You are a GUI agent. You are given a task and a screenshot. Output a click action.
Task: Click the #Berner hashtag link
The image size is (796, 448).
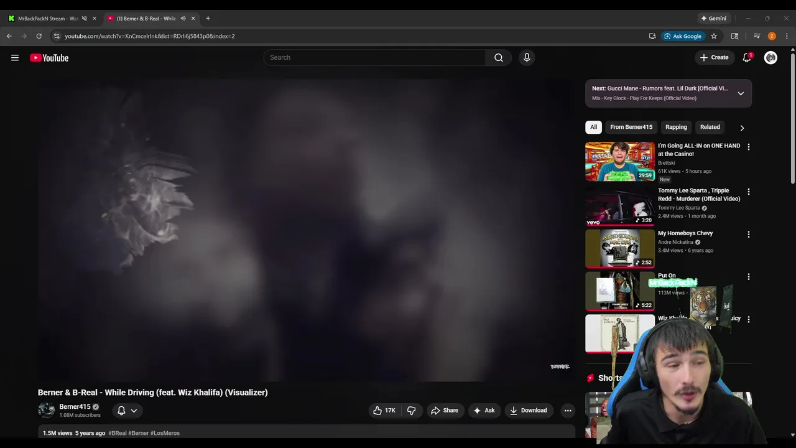tap(139, 433)
